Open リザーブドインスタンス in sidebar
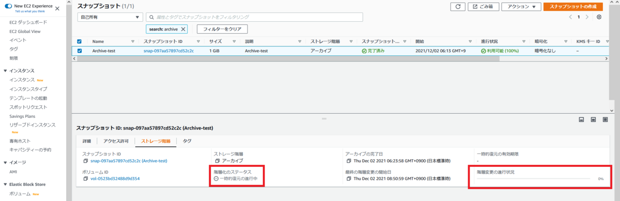Viewport: 620px width, 201px height. point(33,125)
